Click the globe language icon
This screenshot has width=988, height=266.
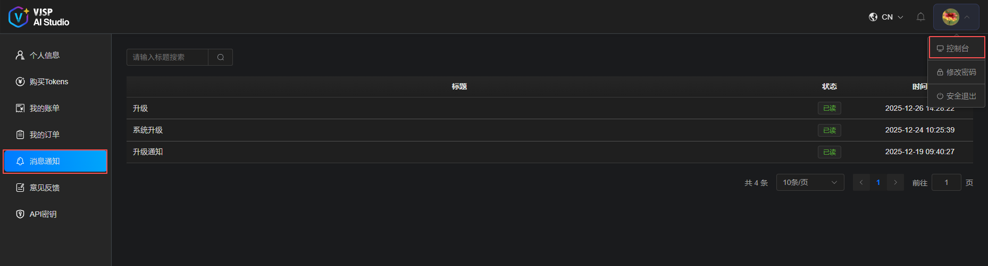click(873, 17)
